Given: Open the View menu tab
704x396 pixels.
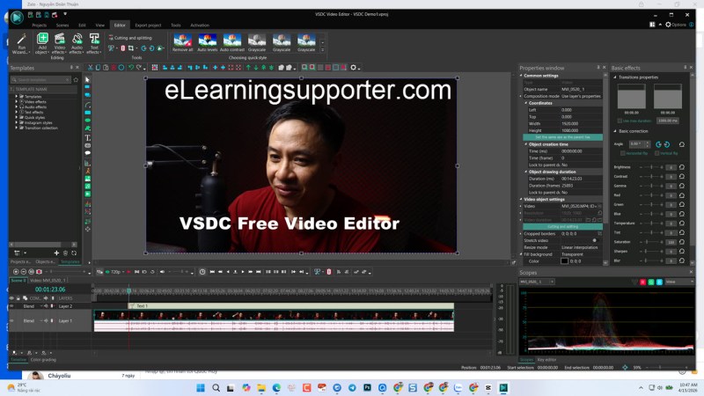Looking at the screenshot, I should (x=99, y=26).
